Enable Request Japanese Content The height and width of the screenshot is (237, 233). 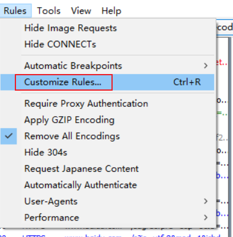coord(107,169)
